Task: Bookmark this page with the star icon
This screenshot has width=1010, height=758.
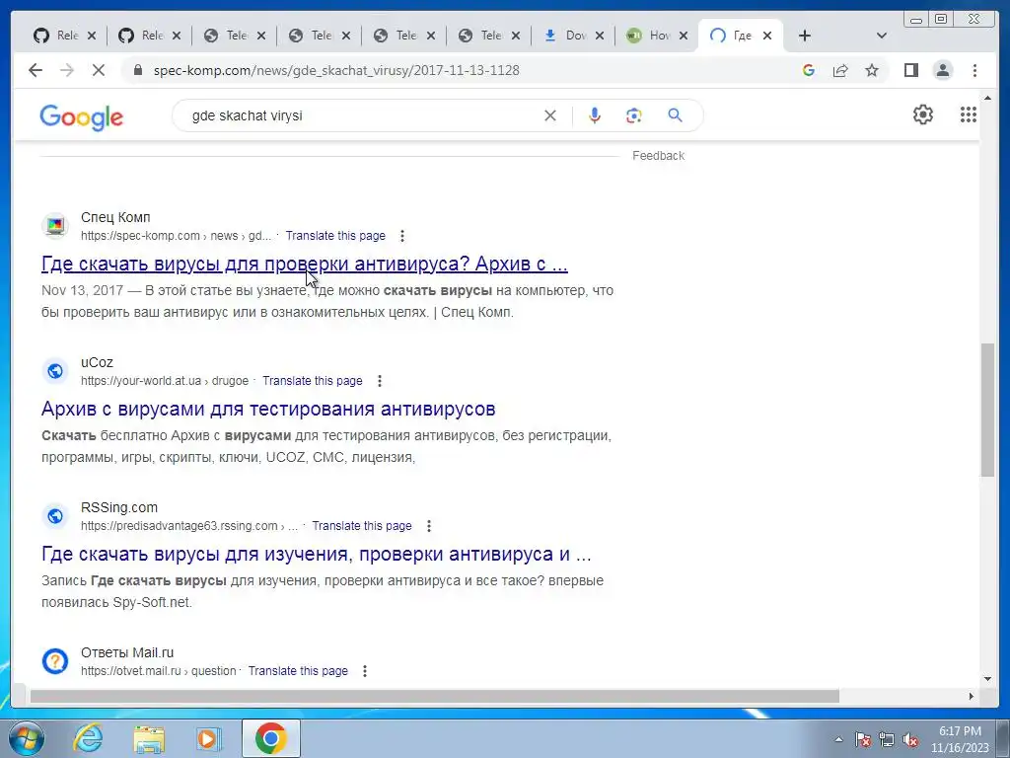Action: pyautogui.click(x=872, y=70)
